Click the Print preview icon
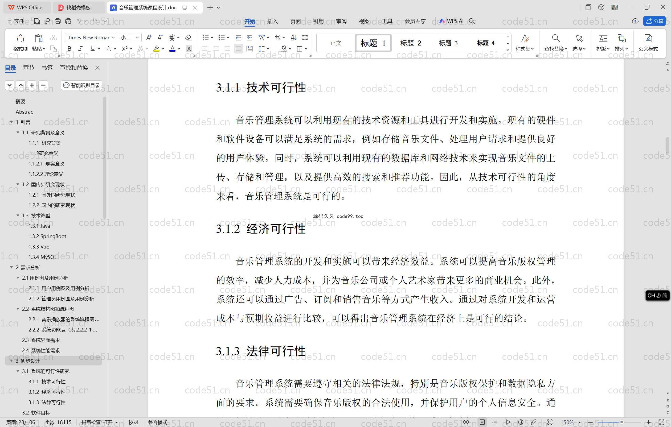The width and height of the screenshot is (671, 427). tap(68, 21)
